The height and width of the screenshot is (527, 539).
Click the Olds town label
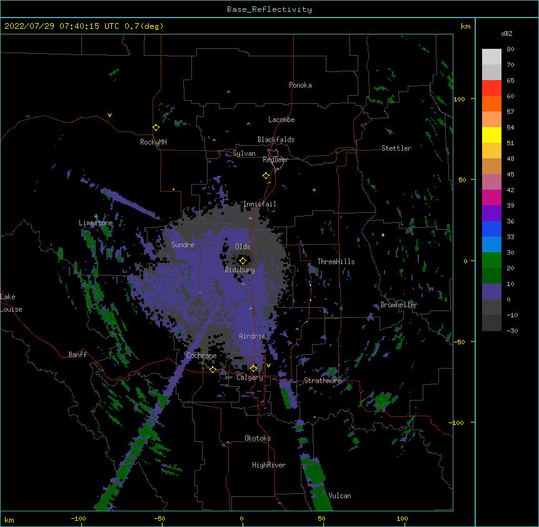point(243,247)
